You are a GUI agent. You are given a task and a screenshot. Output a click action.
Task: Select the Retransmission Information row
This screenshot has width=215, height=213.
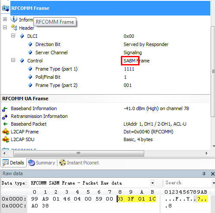(105, 116)
